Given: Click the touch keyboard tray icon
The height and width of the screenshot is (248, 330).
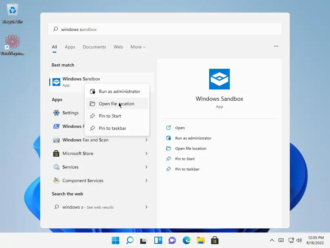Looking at the screenshot, I should [281, 240].
